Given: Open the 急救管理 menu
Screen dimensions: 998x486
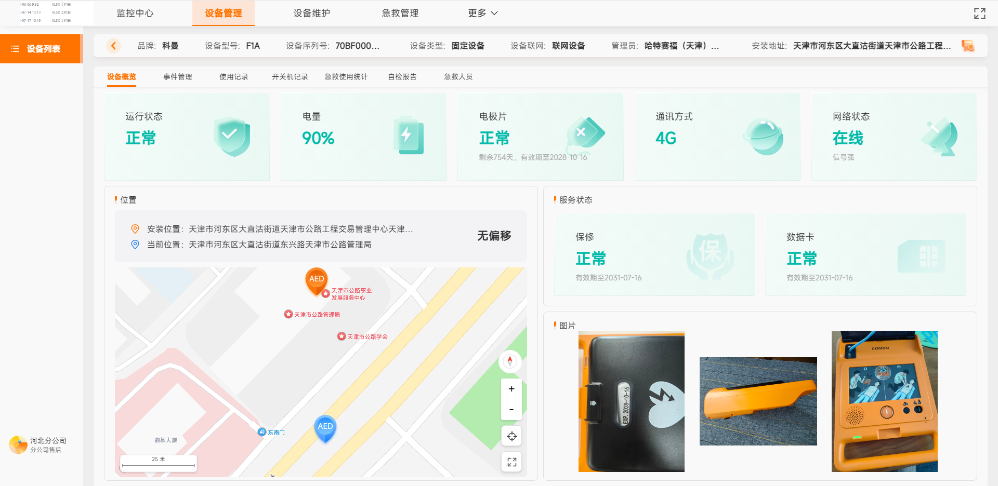Looking at the screenshot, I should point(400,14).
